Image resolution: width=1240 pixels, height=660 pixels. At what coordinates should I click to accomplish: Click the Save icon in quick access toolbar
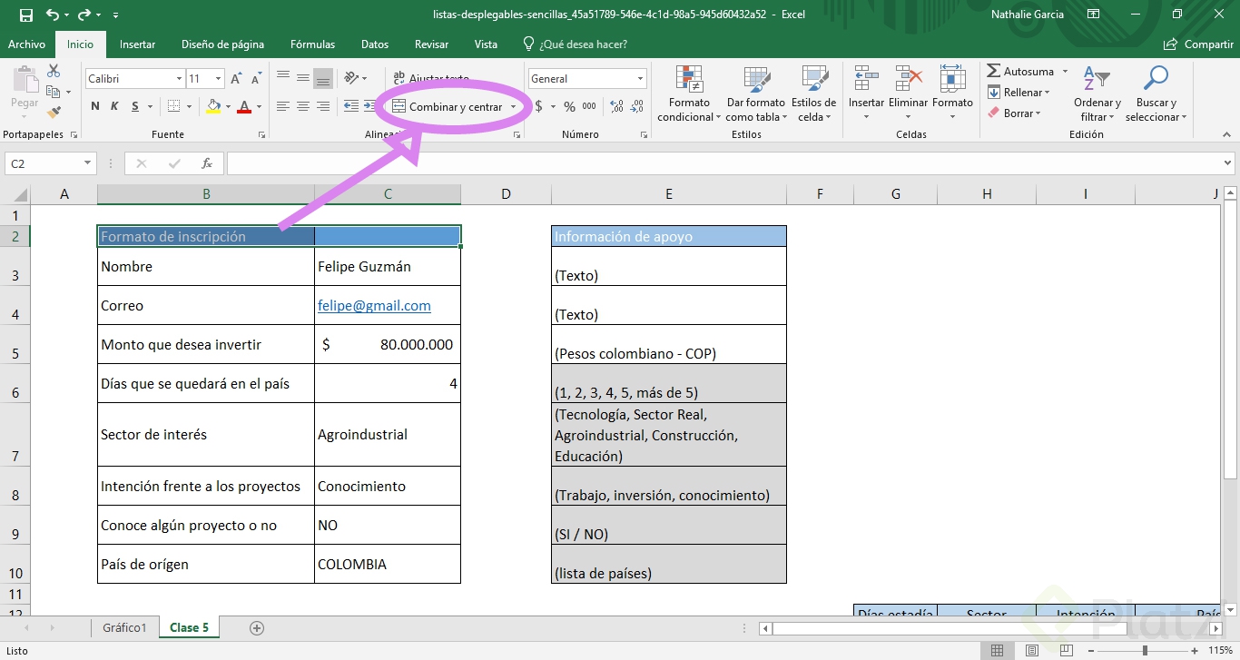(25, 15)
